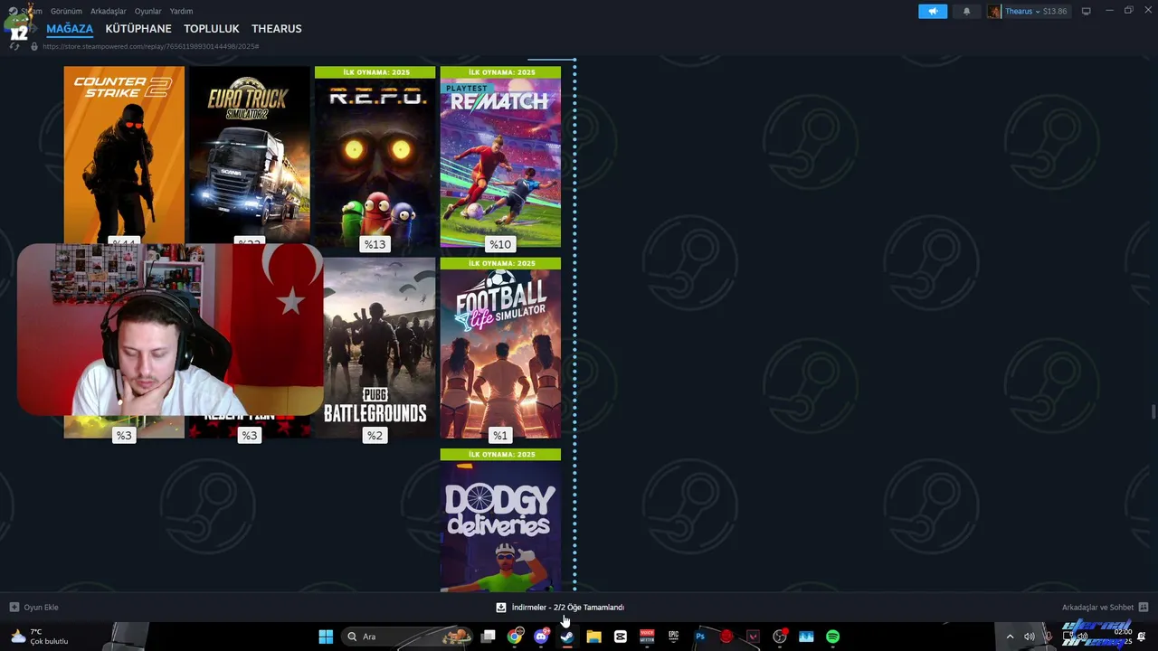Open the weather widget 7°C
1158x651 pixels.
(x=39, y=637)
